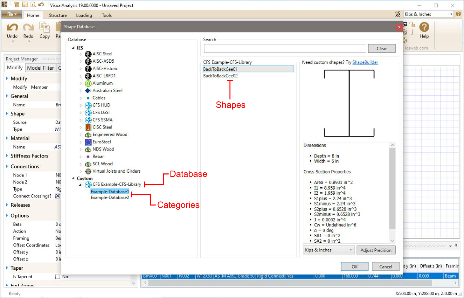Click the Adjust Precision button
464x298 pixels.
coord(376,250)
